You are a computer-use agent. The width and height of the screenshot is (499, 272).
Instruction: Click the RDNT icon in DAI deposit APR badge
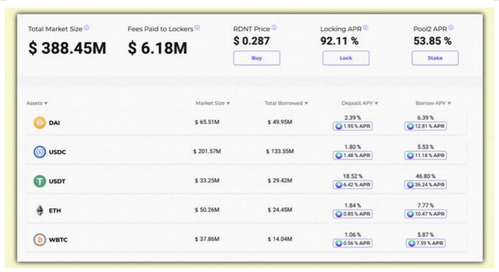point(338,126)
